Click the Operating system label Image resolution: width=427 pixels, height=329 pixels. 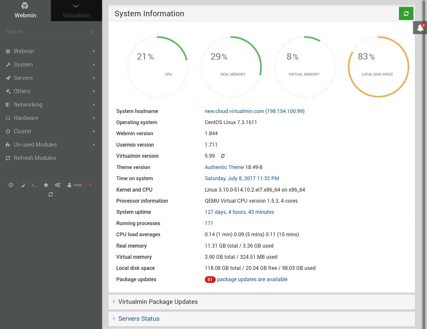[x=137, y=122]
